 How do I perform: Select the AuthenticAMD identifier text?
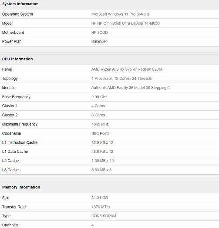(130, 88)
